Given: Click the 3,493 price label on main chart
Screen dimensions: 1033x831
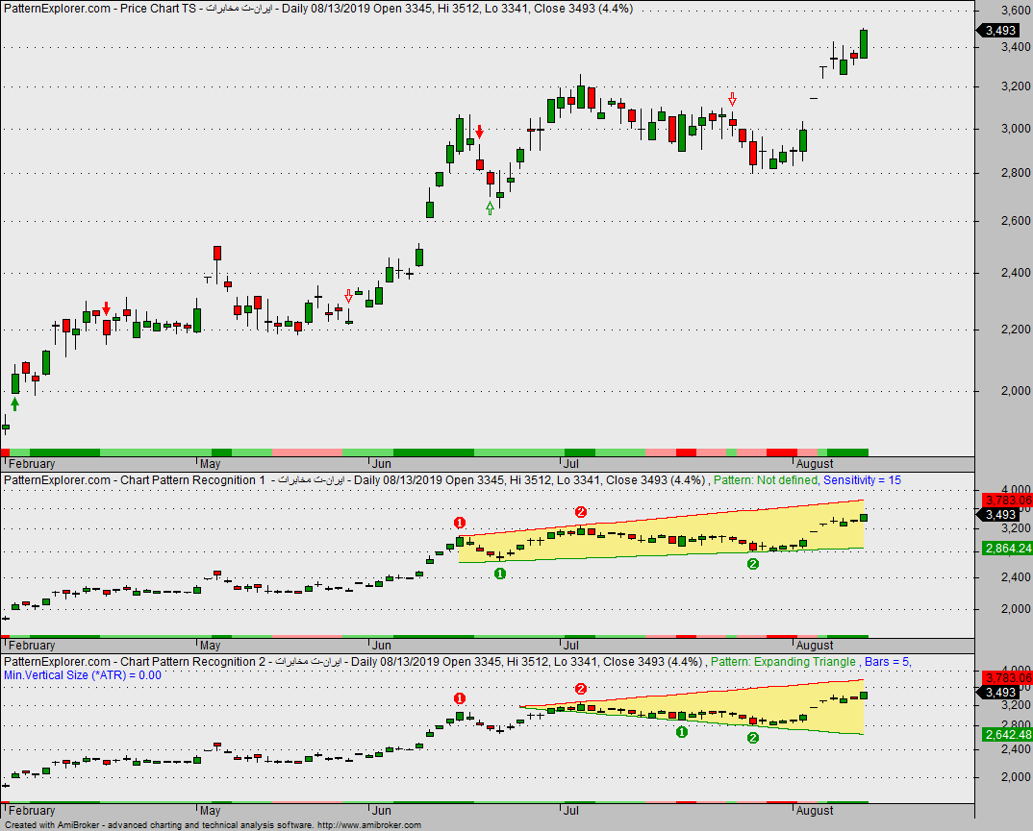Looking at the screenshot, I should (x=998, y=31).
